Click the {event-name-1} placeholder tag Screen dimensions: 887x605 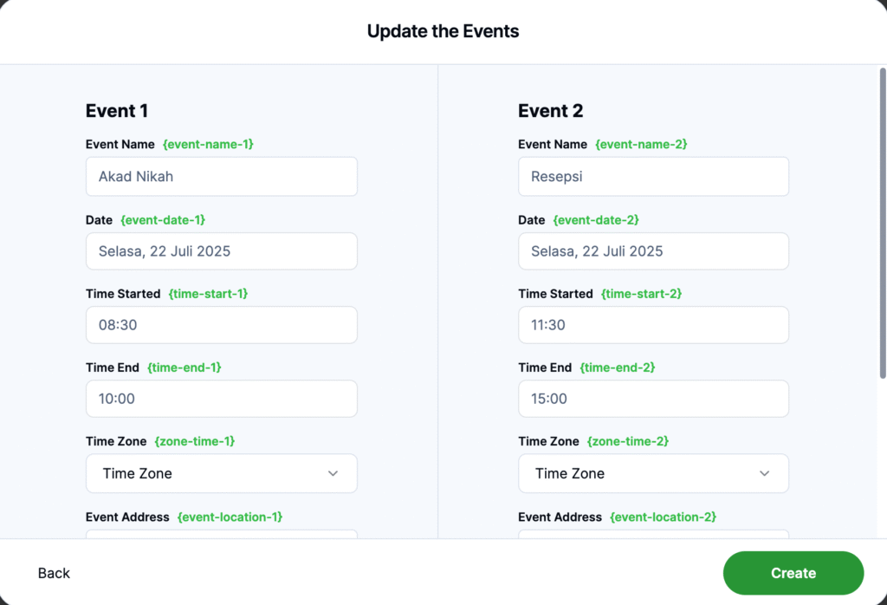tap(208, 145)
